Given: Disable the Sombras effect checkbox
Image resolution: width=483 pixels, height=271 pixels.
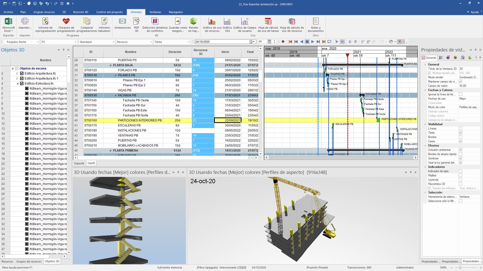Looking at the screenshot, I should [460, 158].
